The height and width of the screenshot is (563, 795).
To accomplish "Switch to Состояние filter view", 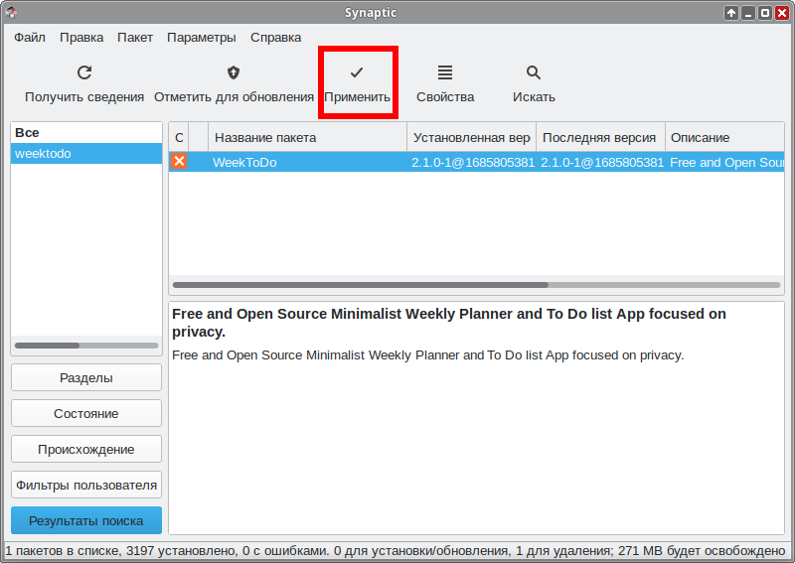I will pos(86,413).
